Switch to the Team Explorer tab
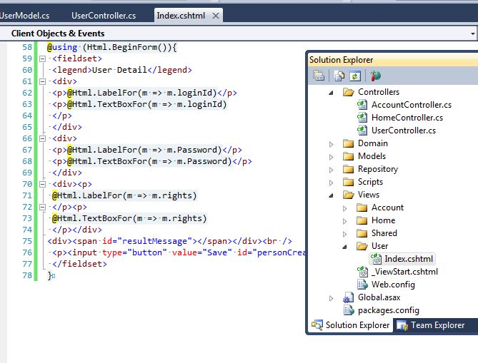This screenshot has width=478, height=363. [431, 325]
